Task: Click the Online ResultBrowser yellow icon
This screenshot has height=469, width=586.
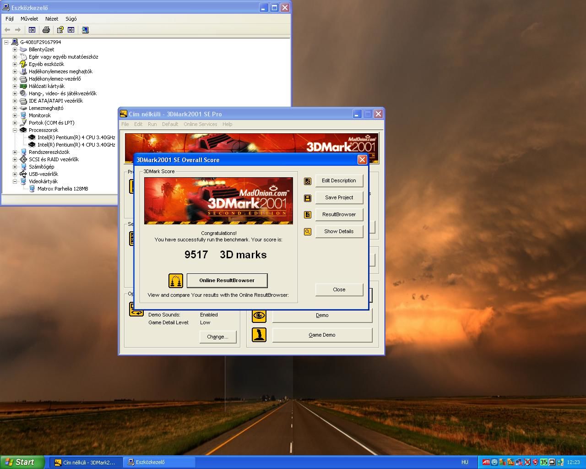Action: [176, 281]
